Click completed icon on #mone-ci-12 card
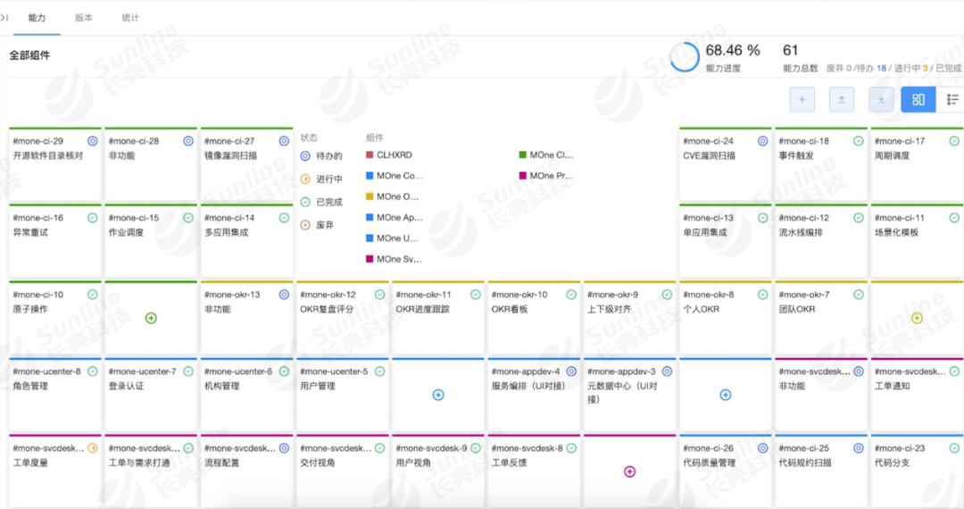 click(859, 218)
